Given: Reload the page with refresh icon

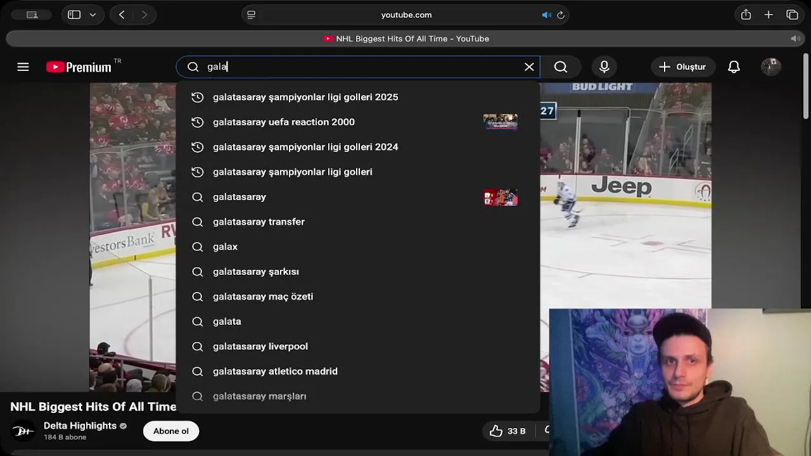Looking at the screenshot, I should (x=561, y=15).
